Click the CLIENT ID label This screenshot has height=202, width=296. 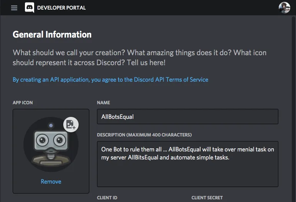[x=107, y=198]
